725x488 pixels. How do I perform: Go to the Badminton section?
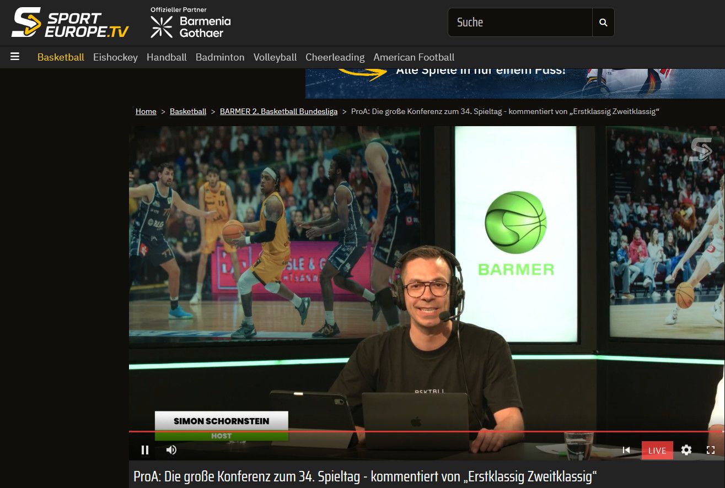(220, 57)
